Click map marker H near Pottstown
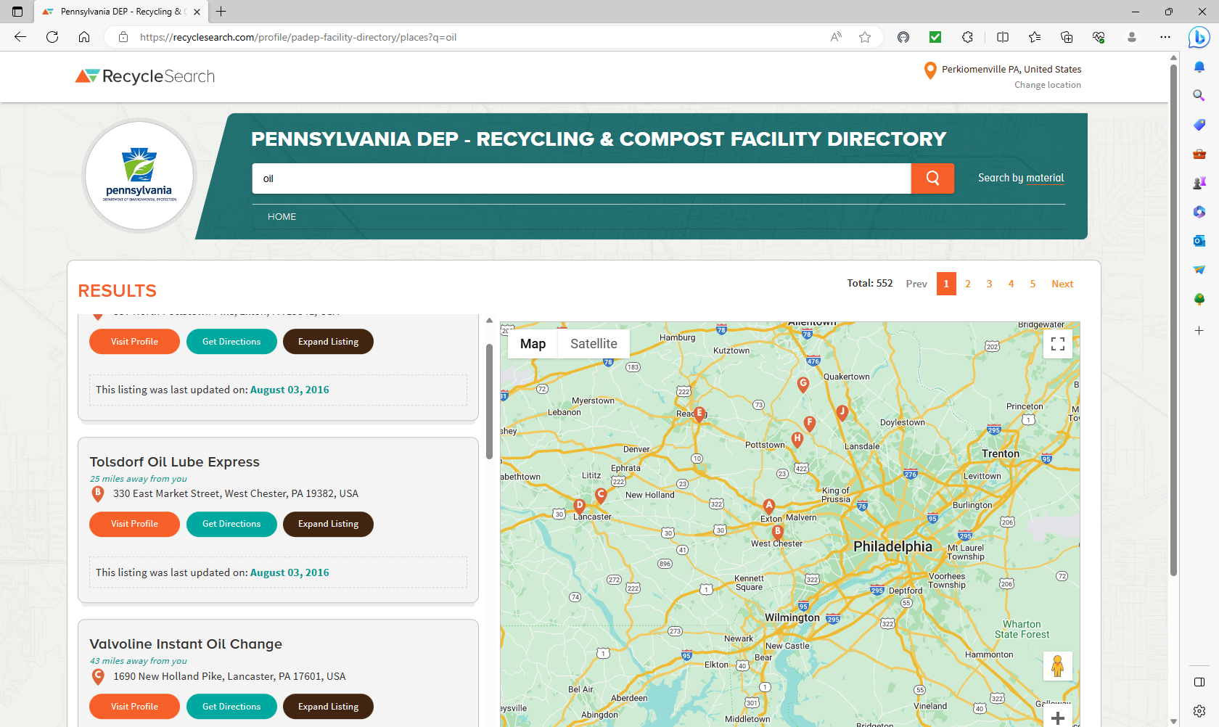 click(797, 439)
